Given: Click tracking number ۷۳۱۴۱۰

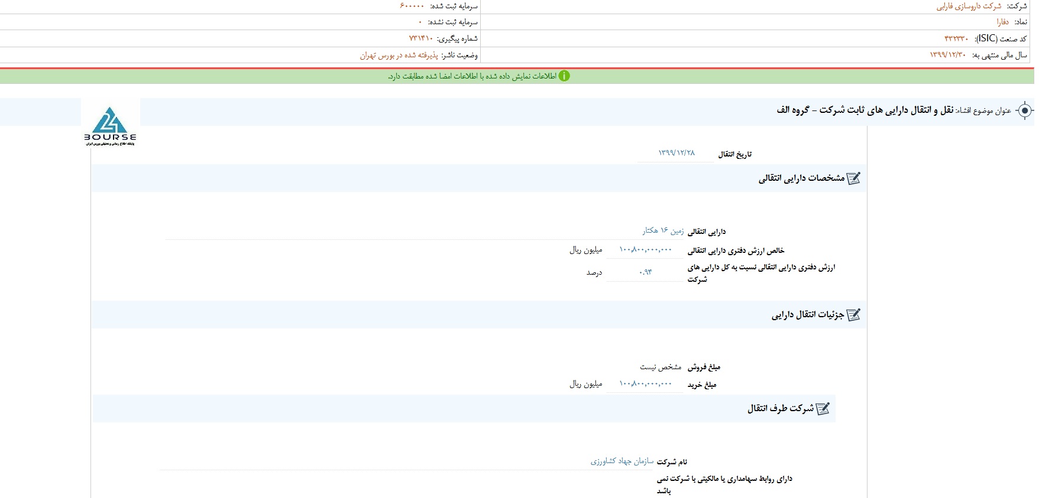Looking at the screenshot, I should point(421,38).
